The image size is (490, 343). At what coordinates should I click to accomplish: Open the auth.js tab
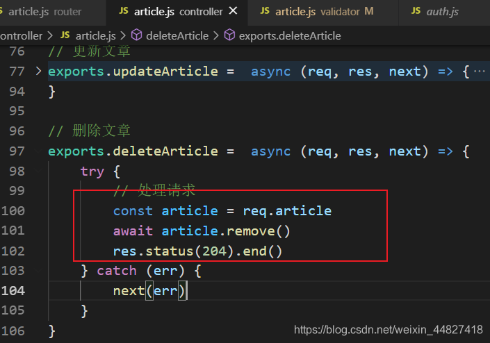(x=443, y=12)
